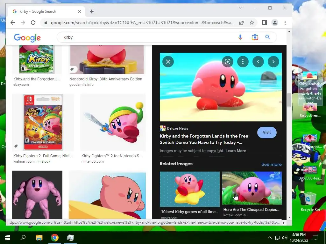Open the Chrome three-dot menu
The image size is (326, 244).
[285, 23]
